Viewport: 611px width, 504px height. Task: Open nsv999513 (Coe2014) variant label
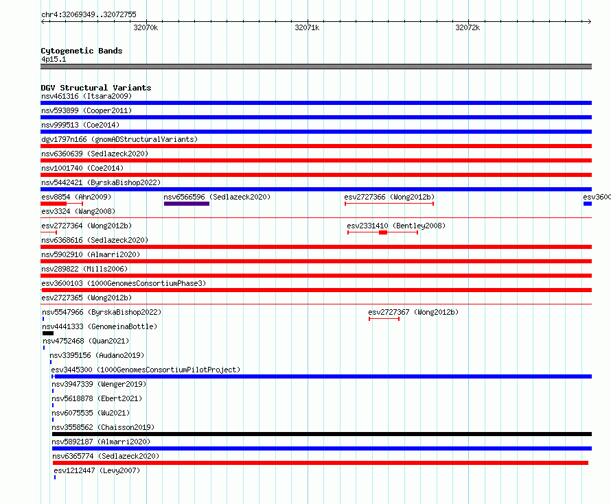(x=80, y=125)
